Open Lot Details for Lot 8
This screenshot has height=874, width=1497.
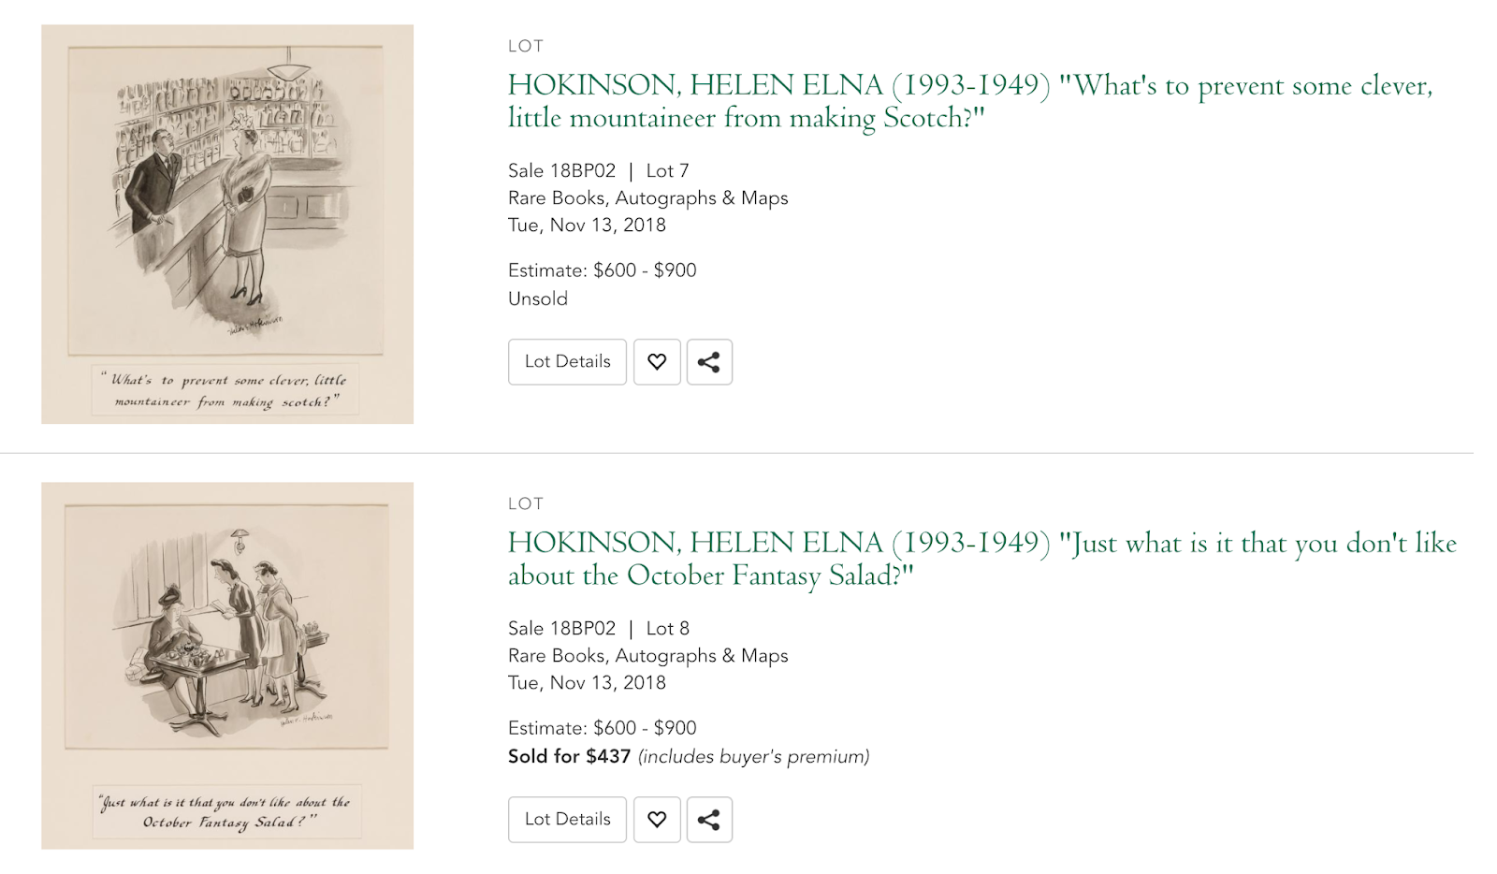click(567, 820)
